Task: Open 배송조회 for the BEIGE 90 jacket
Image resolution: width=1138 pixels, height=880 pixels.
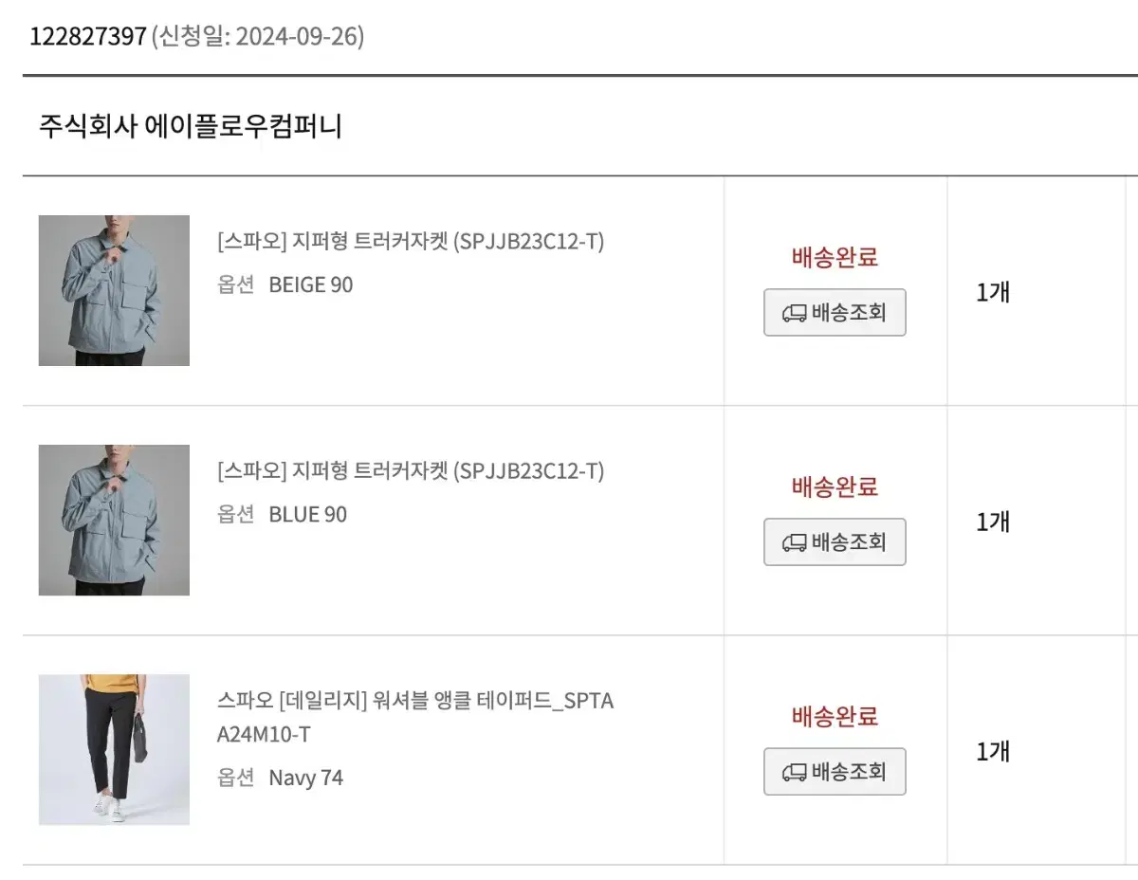Action: click(x=835, y=313)
